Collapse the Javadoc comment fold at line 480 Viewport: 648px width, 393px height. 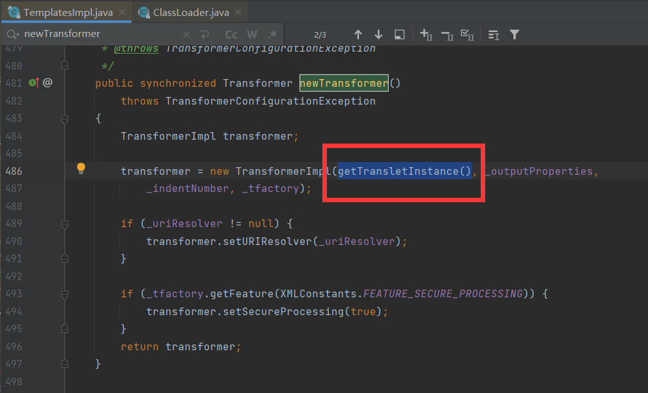tap(64, 65)
